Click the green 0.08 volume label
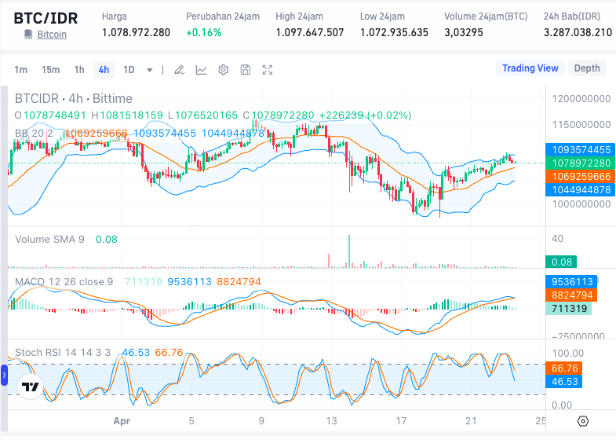Viewport: 616px width, 440px height. pyautogui.click(x=561, y=262)
